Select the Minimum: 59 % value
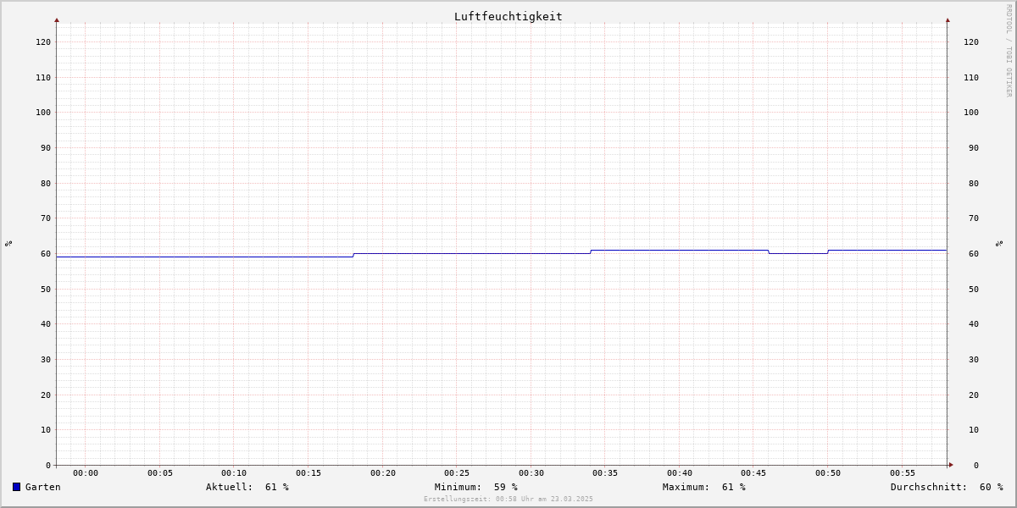Image resolution: width=1017 pixels, height=508 pixels. tap(476, 487)
